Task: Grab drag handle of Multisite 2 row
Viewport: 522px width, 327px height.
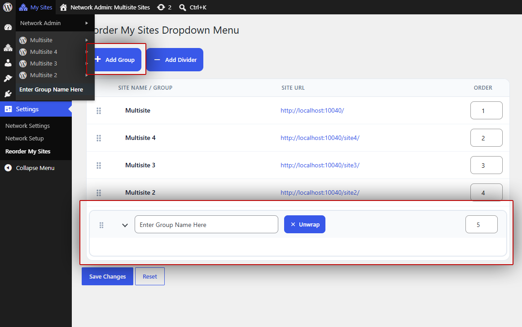Action: coord(99,192)
